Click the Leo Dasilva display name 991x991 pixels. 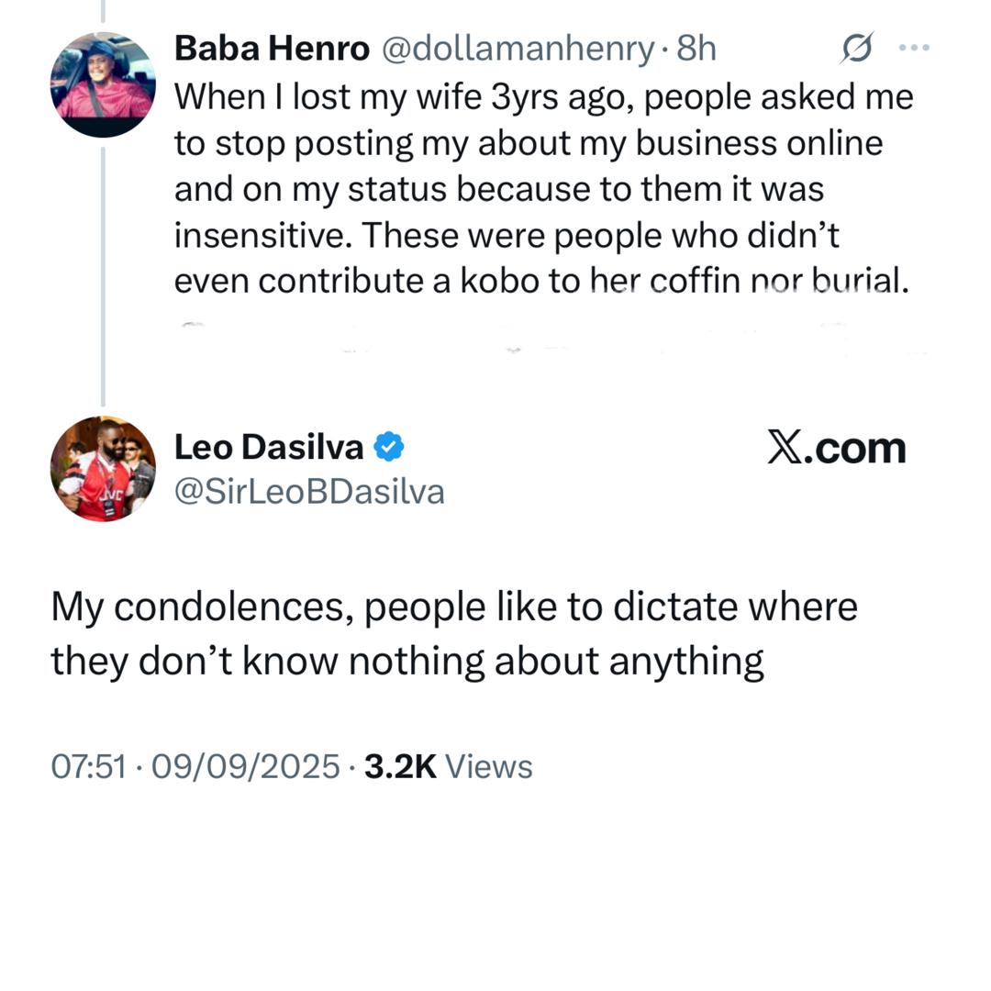pyautogui.click(x=268, y=448)
